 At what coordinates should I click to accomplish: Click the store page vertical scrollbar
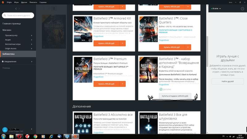point(207,51)
